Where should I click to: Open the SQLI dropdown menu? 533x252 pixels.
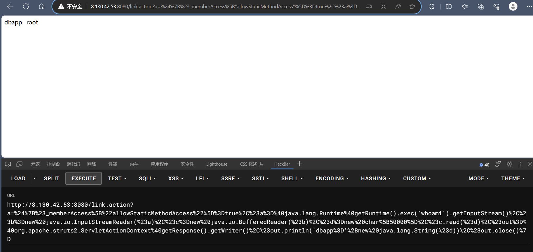[x=147, y=179]
